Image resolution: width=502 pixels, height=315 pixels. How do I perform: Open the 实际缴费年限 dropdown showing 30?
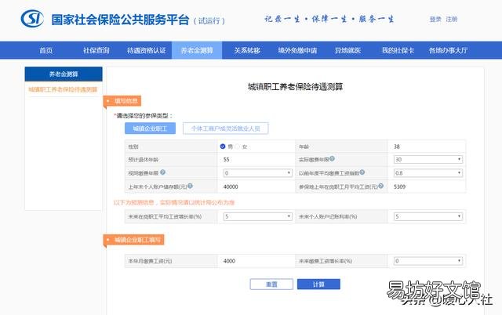[428, 159]
